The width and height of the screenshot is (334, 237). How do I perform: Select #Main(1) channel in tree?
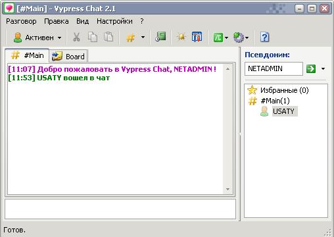point(275,101)
